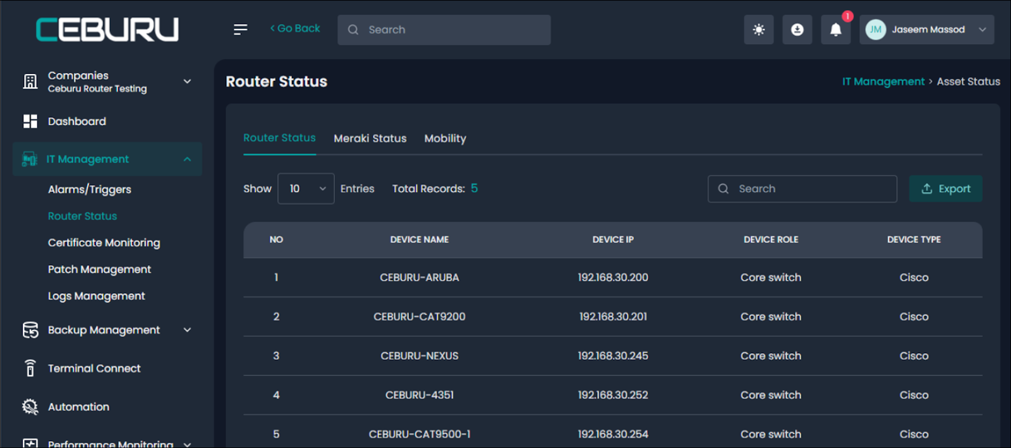Open Logs Management in sidebar
This screenshot has height=448, width=1011.
(x=96, y=296)
